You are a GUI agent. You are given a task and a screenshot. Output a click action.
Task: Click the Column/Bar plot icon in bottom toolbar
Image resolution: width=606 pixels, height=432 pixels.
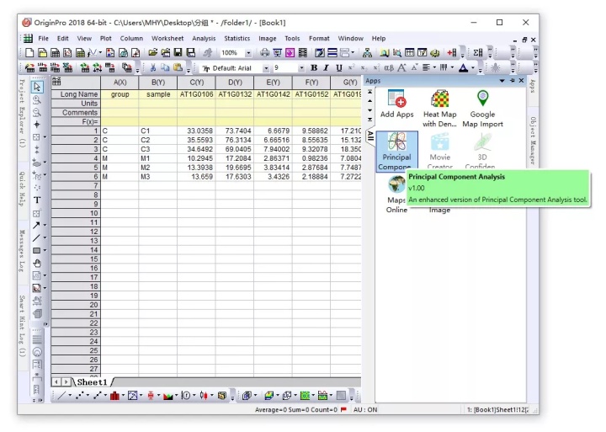(x=114, y=395)
